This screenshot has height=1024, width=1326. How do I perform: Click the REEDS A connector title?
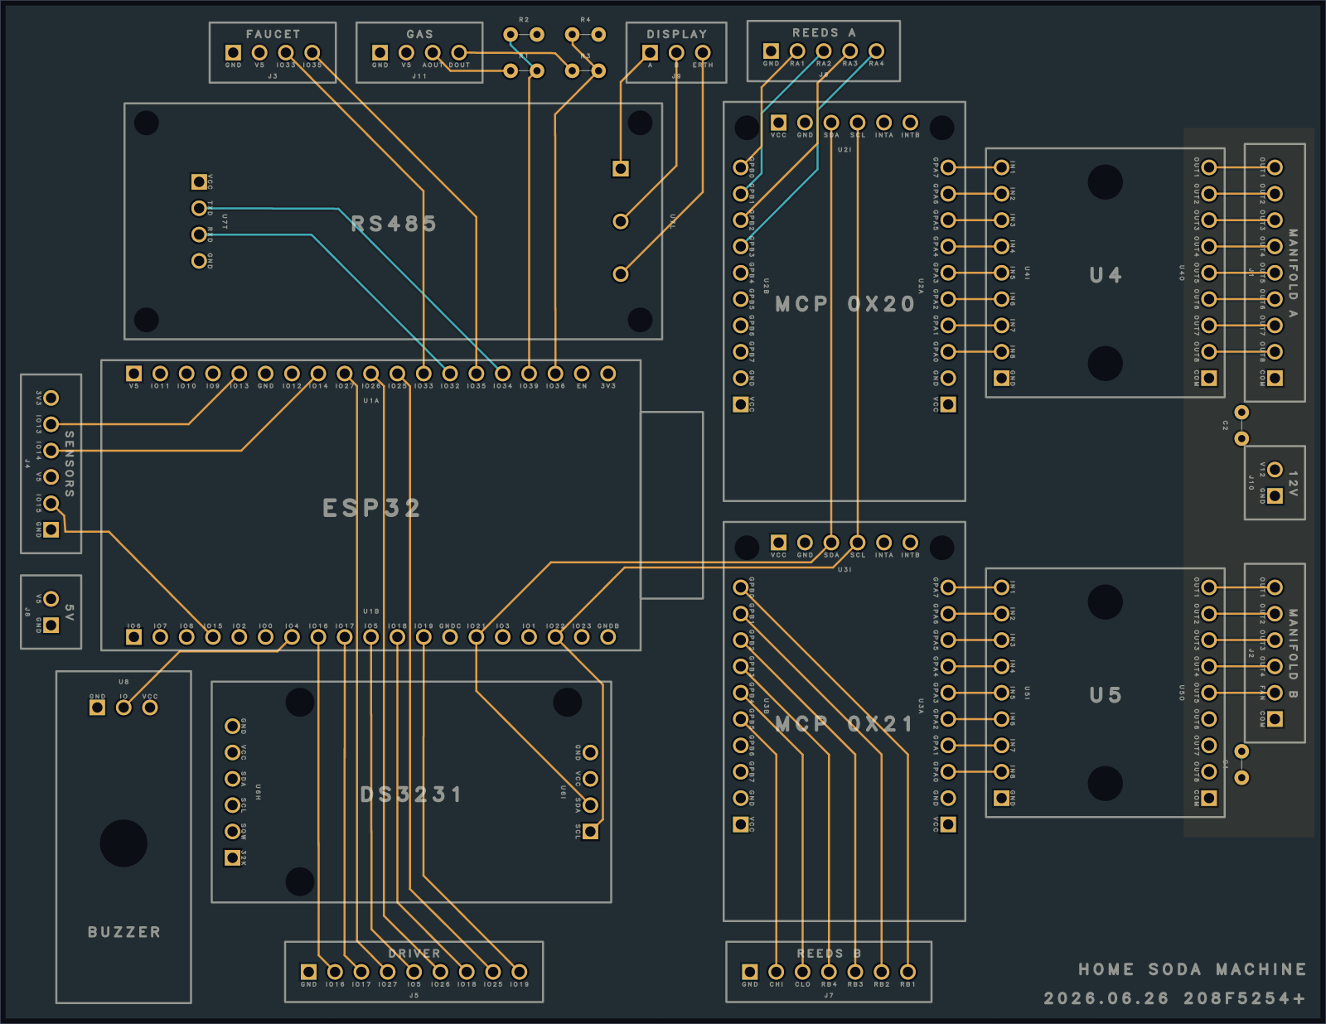tap(824, 32)
